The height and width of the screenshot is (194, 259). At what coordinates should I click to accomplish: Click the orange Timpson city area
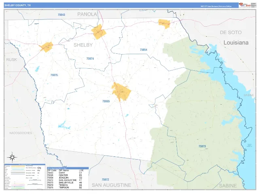click(x=47, y=47)
